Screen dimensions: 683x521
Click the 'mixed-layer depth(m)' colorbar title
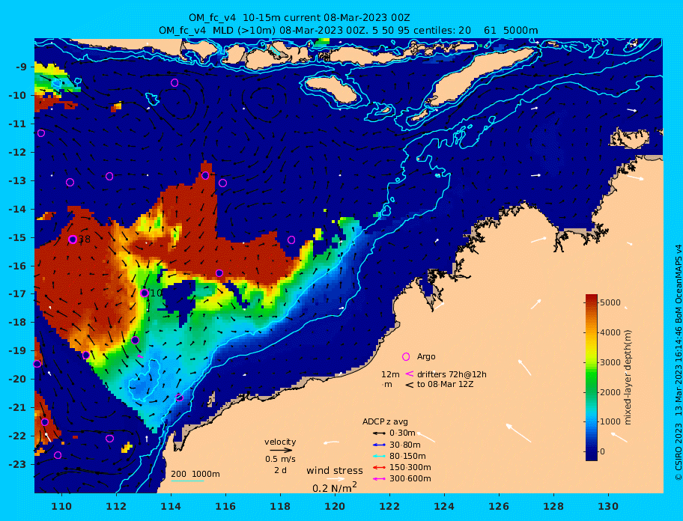pyautogui.click(x=628, y=377)
